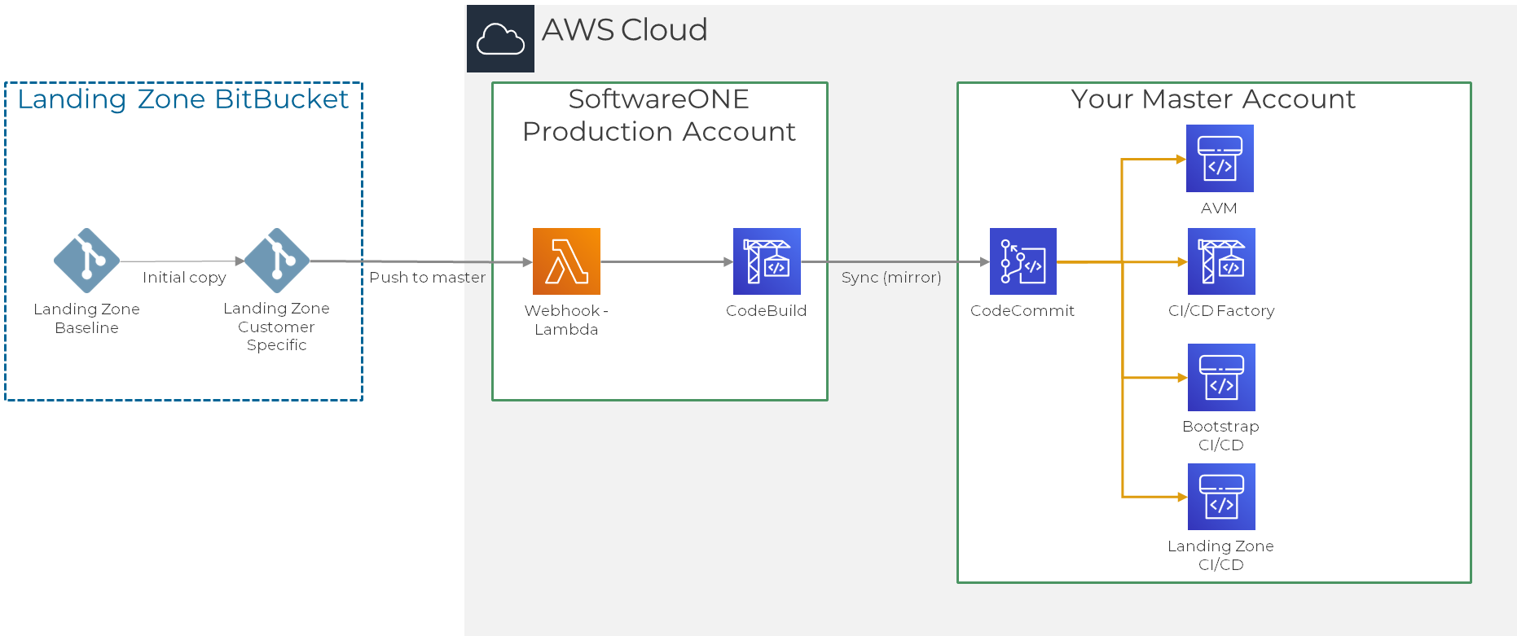Click the AWS Cloud logo icon
The height and width of the screenshot is (636, 1517).
pyautogui.click(x=500, y=38)
